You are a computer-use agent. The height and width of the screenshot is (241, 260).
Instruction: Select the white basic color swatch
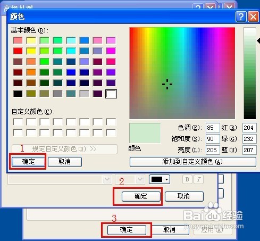(111, 94)
